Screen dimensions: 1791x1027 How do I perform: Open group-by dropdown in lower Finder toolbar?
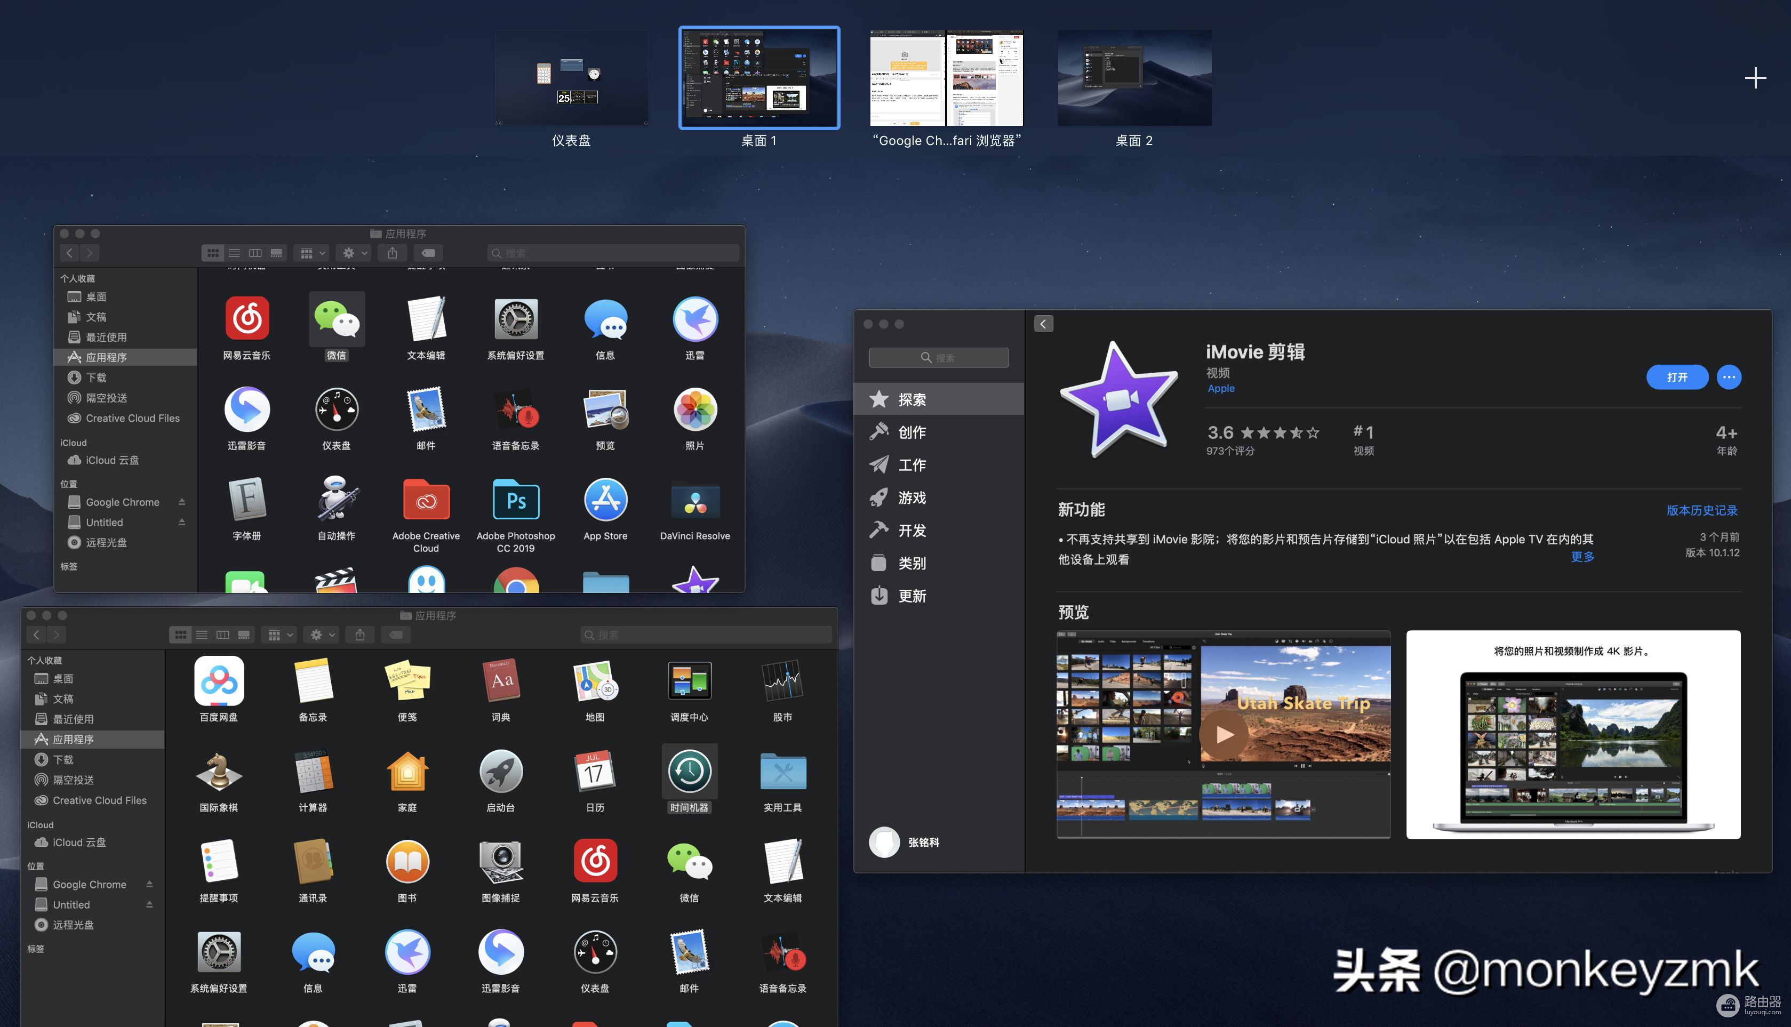pyautogui.click(x=279, y=635)
